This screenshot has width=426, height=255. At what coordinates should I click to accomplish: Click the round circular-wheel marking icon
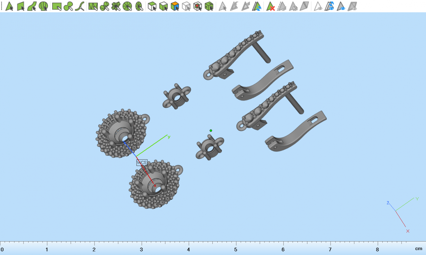point(128,6)
